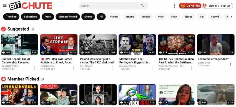
Task: Click the Go Ad Free button
Action: pos(190,6)
